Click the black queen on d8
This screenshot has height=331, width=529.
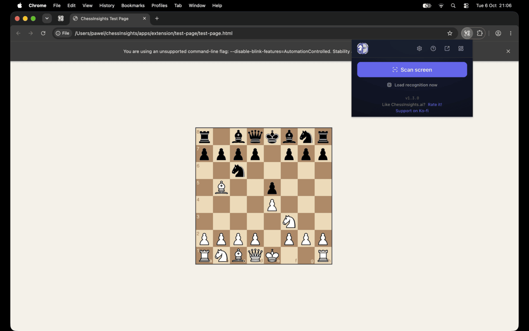coord(255,137)
